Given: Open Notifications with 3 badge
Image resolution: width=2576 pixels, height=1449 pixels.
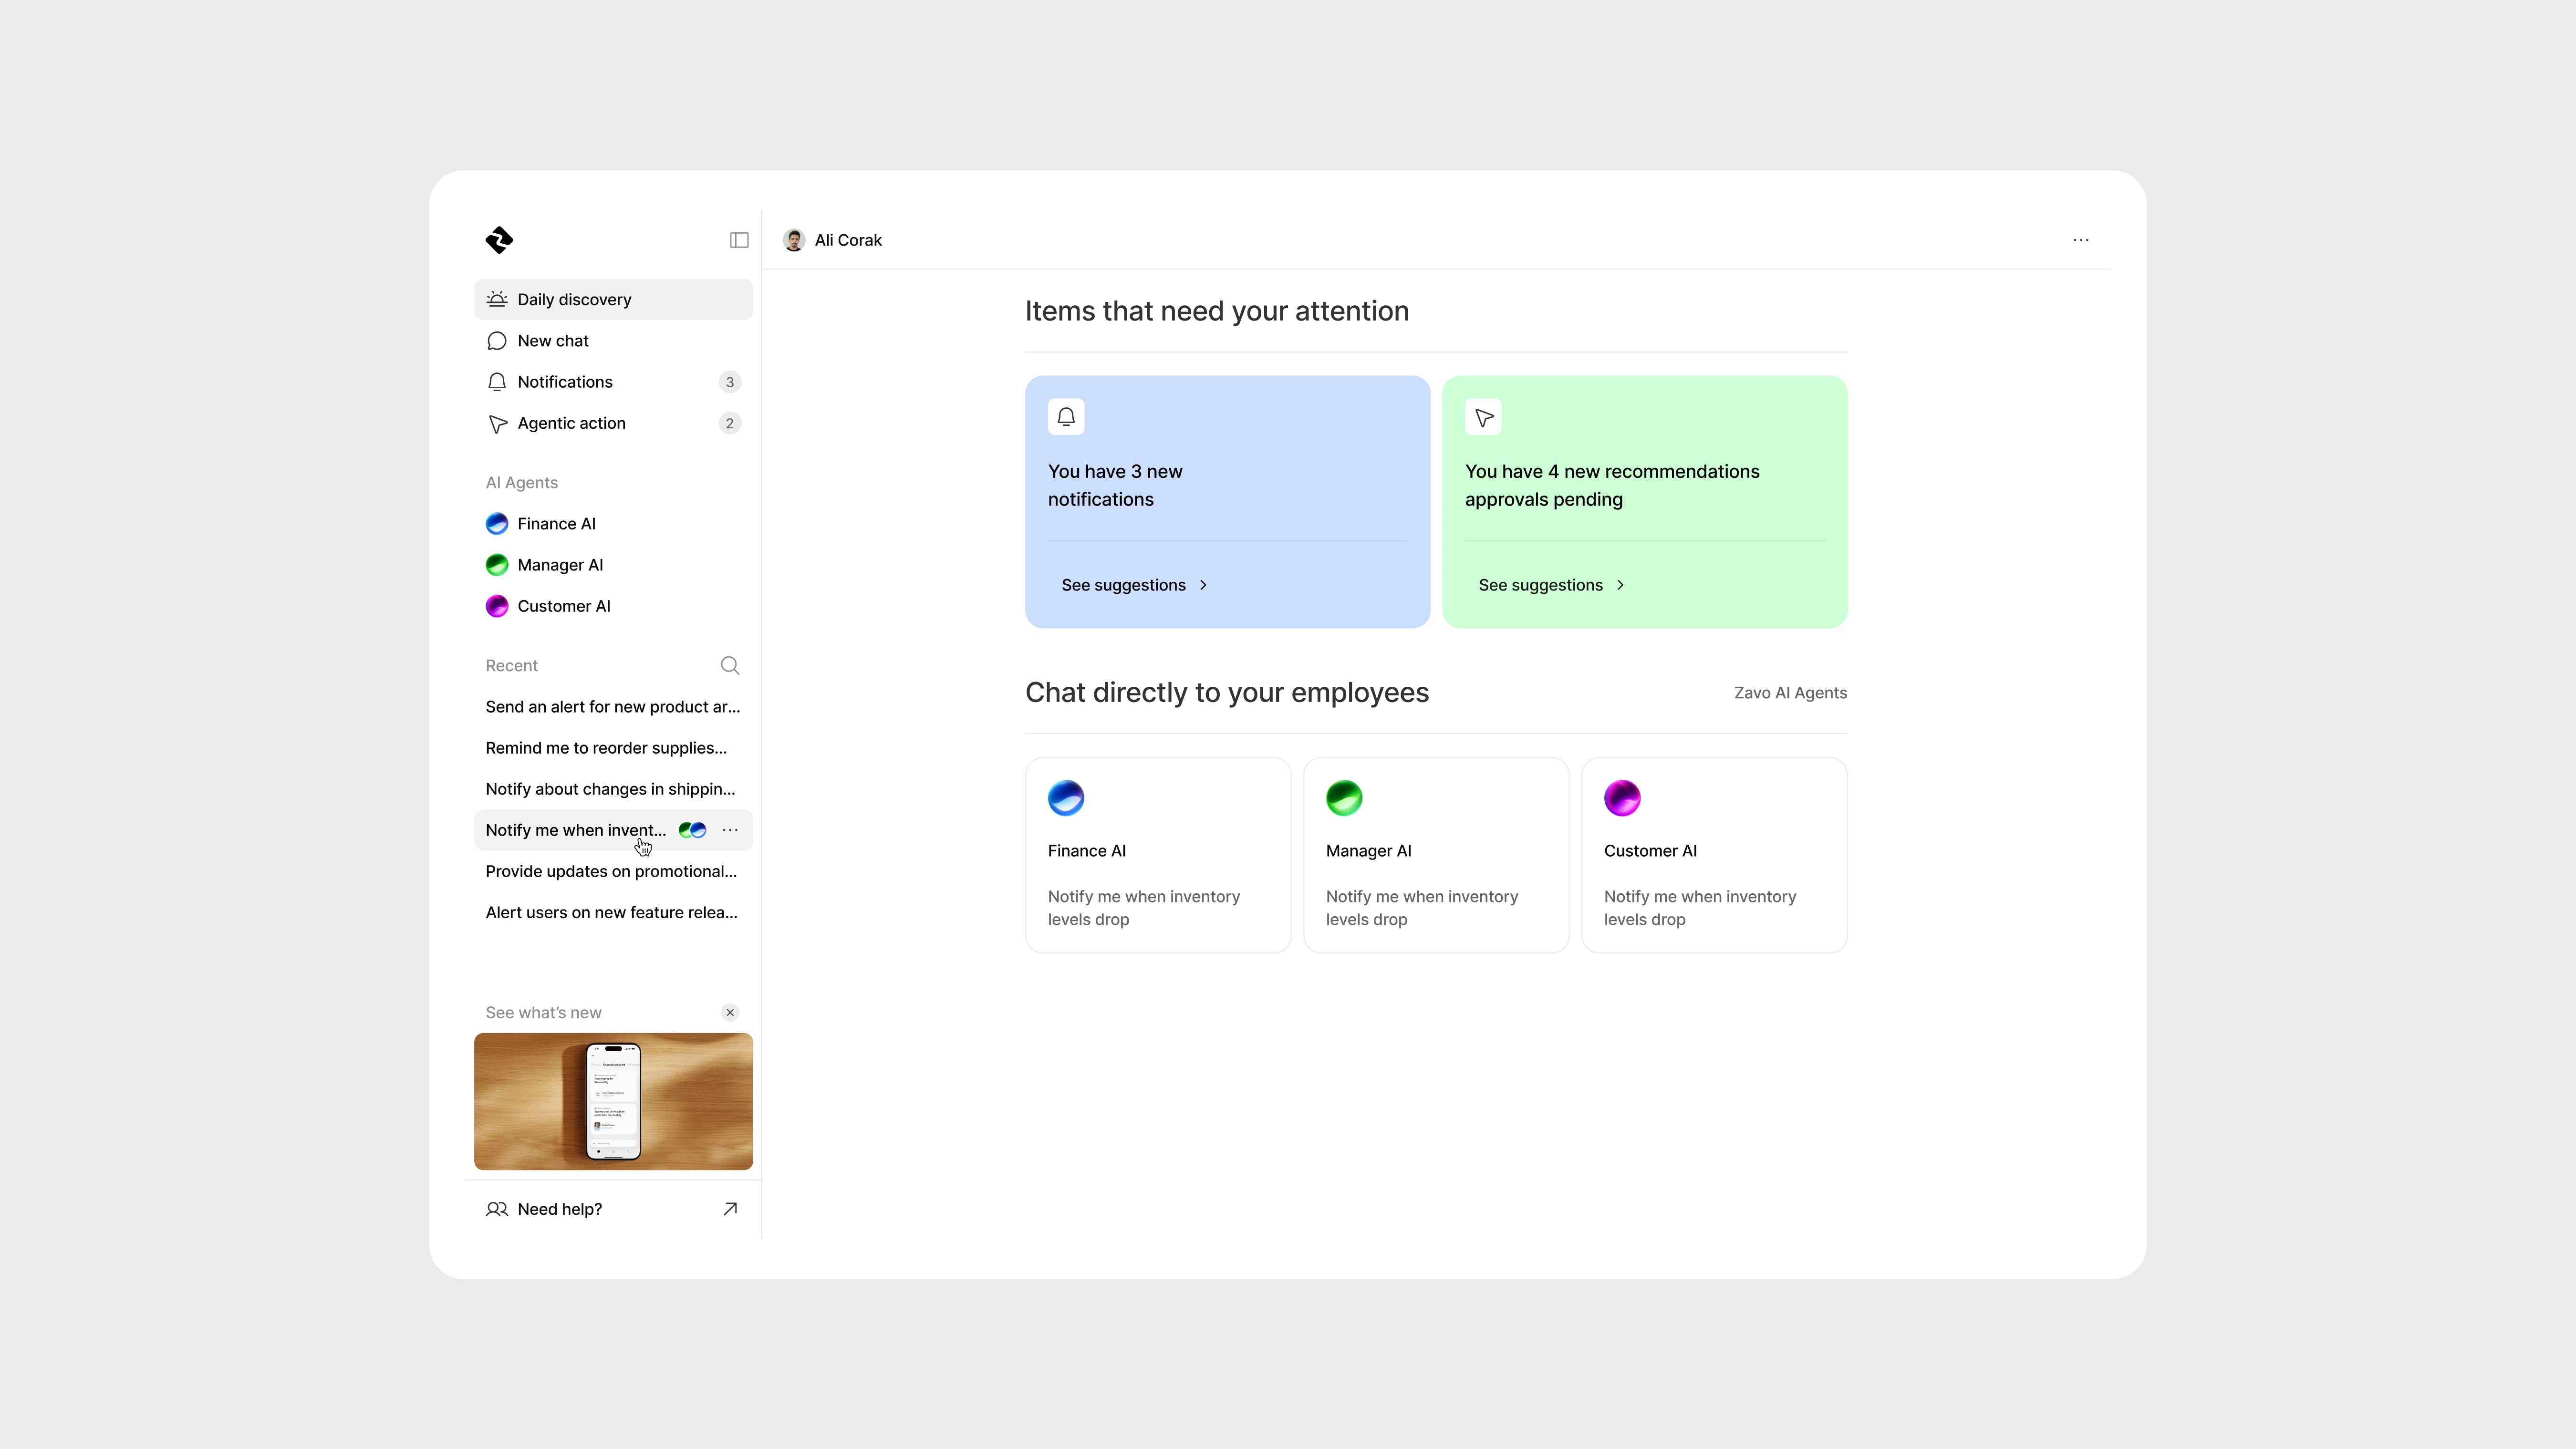Looking at the screenshot, I should 565,382.
